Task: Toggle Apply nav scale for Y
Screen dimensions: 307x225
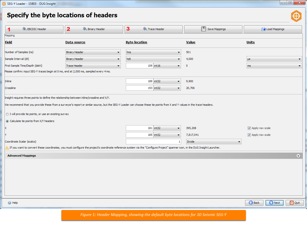Action: coord(249,135)
